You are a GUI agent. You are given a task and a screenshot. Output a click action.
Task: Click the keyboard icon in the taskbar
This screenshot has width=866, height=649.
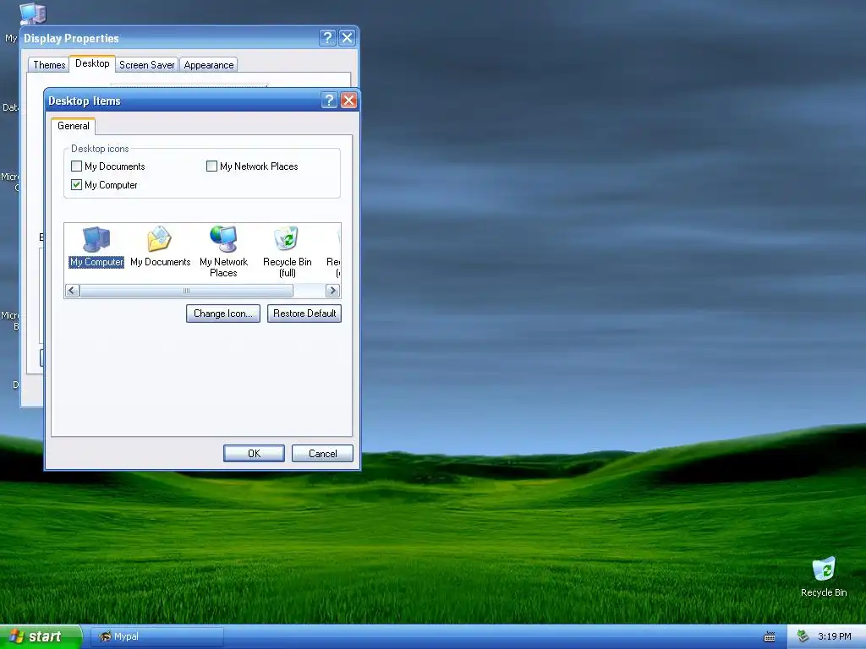coord(770,637)
